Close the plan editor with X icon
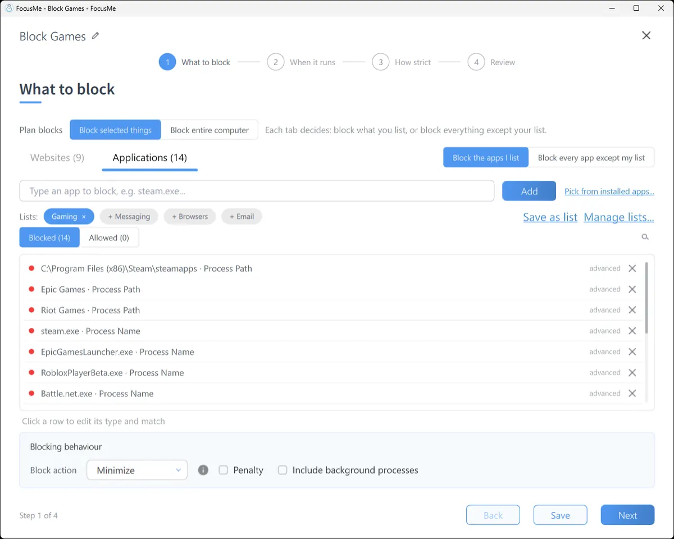674x539 pixels. click(x=646, y=35)
